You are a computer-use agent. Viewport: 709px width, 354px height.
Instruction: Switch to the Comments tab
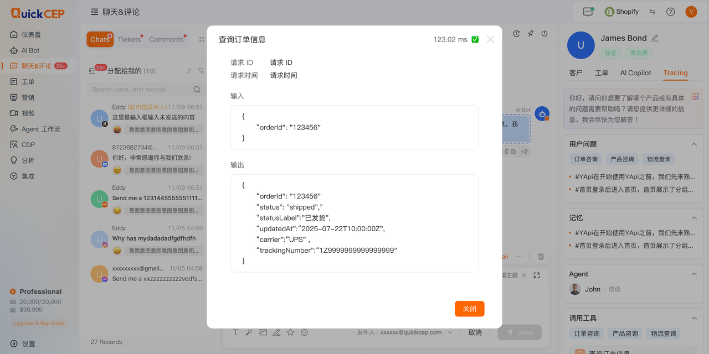(x=166, y=39)
